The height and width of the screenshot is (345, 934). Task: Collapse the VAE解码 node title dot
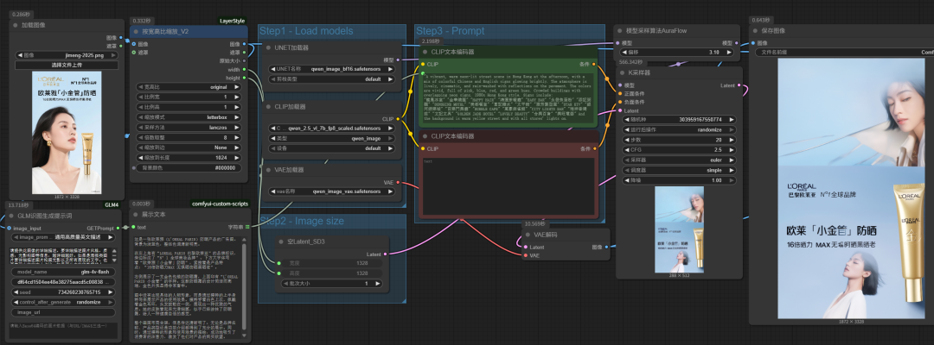click(x=528, y=235)
